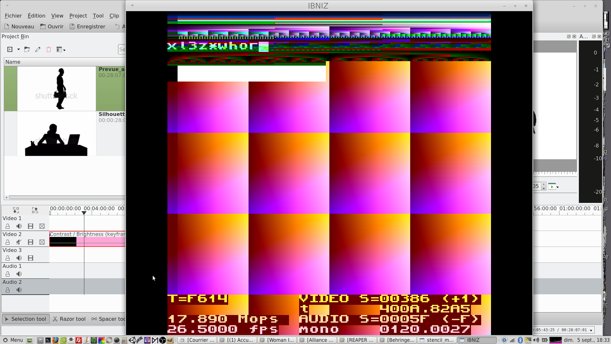Click the pencil edit clip icon
This screenshot has height=344, width=611.
point(38,49)
